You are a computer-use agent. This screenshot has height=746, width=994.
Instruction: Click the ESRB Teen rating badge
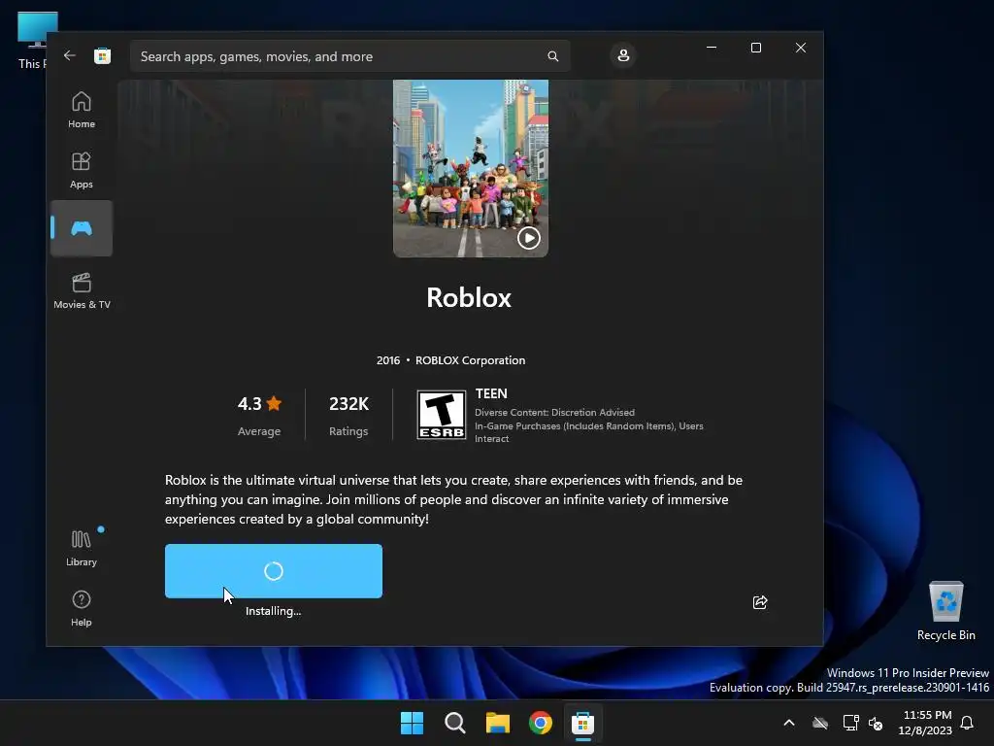pos(442,415)
